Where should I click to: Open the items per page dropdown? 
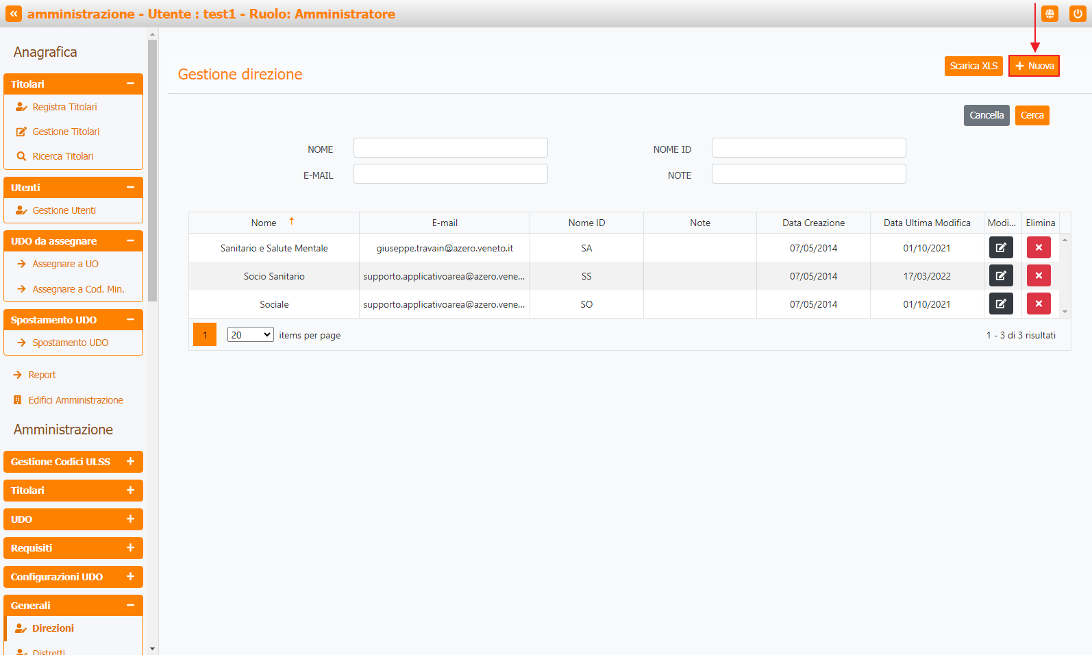click(250, 335)
